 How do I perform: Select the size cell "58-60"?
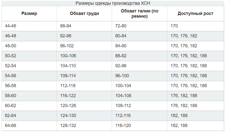coord(10,96)
